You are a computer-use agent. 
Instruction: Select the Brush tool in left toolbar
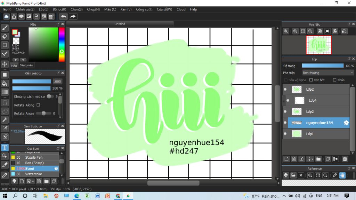(5, 28)
